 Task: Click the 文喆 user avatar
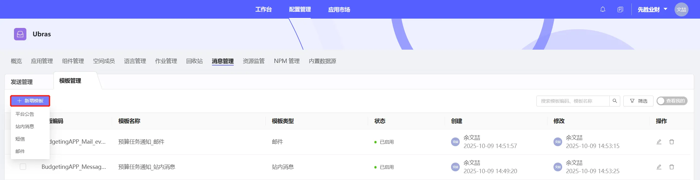681,10
